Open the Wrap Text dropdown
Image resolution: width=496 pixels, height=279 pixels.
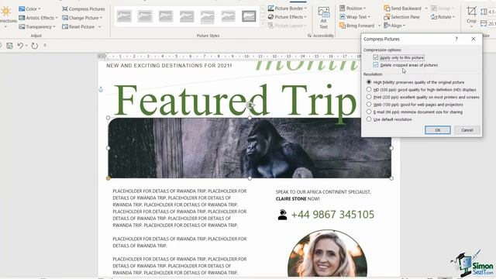(x=355, y=17)
